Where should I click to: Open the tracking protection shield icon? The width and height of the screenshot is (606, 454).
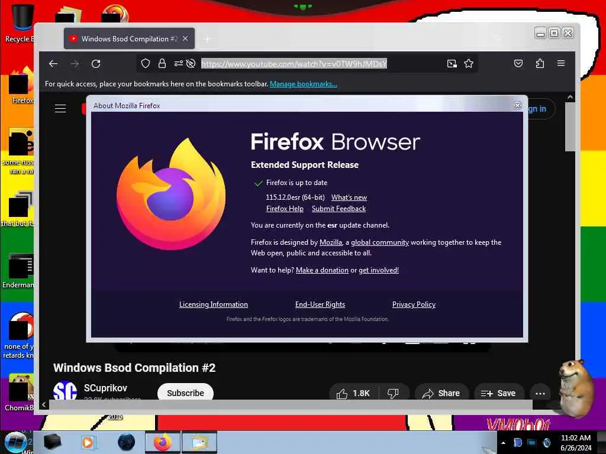click(146, 63)
